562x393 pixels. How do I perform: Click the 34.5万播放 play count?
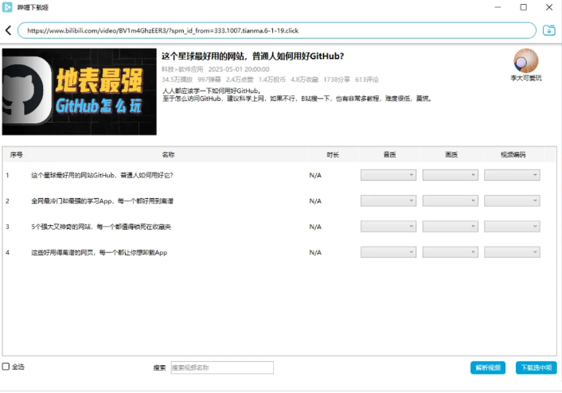tap(177, 80)
